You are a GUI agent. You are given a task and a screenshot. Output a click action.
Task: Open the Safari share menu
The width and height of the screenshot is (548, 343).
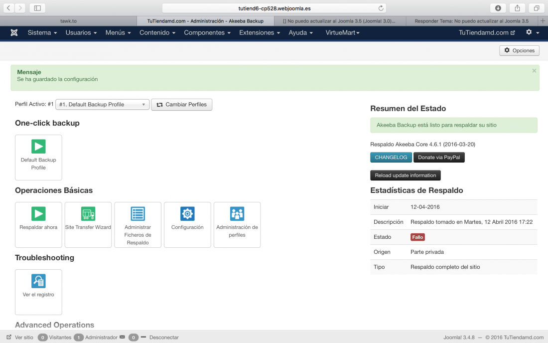(517, 7)
